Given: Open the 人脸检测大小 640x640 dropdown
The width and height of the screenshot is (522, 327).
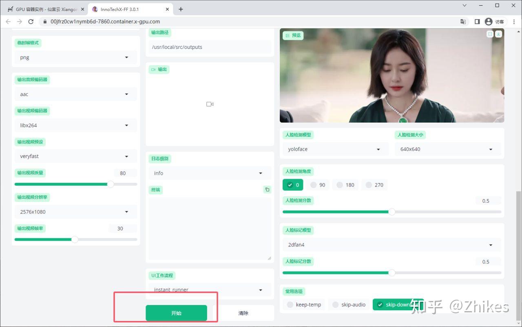Looking at the screenshot, I should [x=448, y=149].
